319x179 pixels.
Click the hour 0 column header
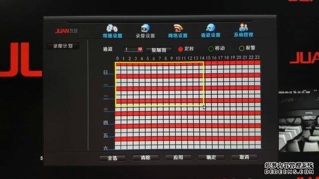pyautogui.click(x=118, y=59)
